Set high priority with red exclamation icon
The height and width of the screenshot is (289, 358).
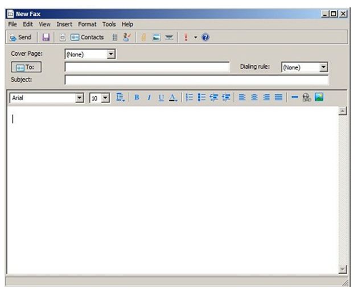click(x=186, y=37)
